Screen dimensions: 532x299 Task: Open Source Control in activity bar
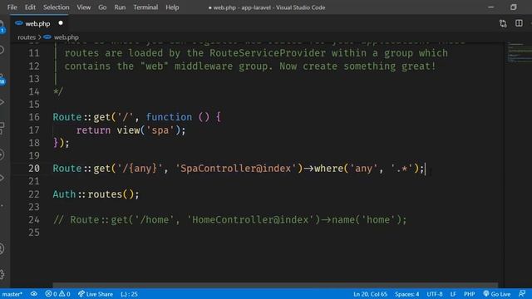tap(2, 80)
